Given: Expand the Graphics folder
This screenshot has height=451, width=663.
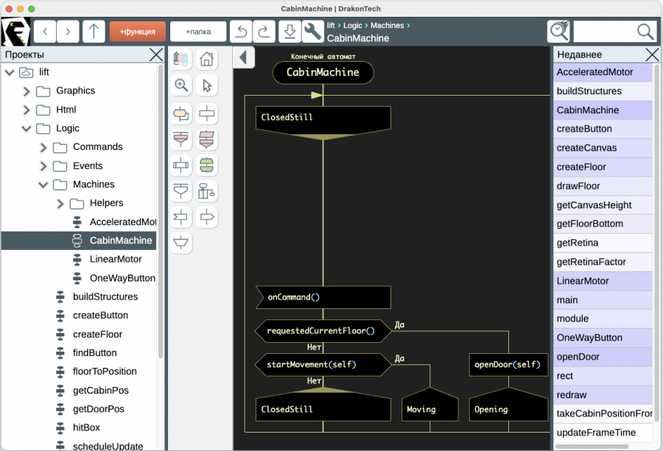Looking at the screenshot, I should 27,91.
